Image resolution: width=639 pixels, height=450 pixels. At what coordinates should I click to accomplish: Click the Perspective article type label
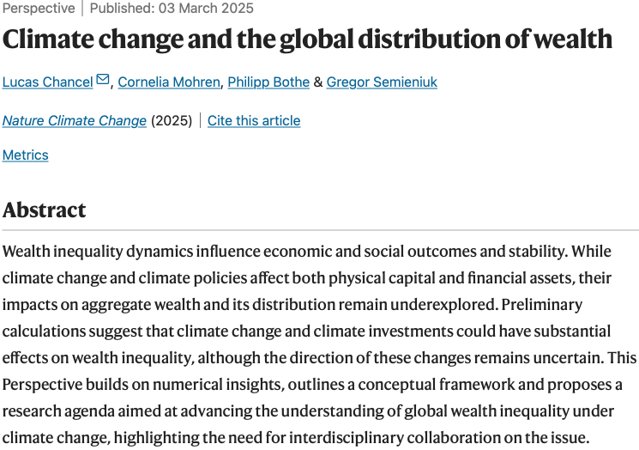pyautogui.click(x=39, y=8)
